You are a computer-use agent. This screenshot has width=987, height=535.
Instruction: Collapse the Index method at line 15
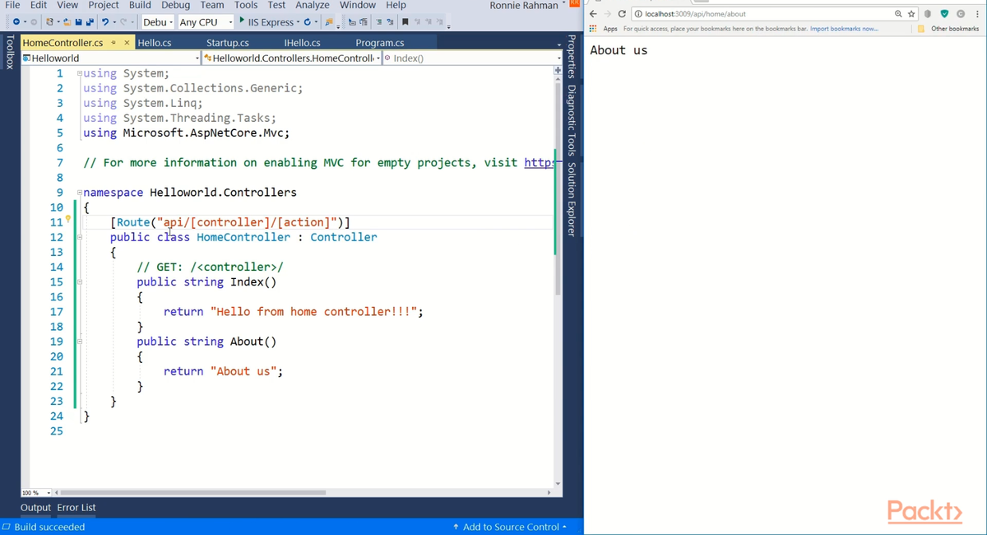pos(79,281)
